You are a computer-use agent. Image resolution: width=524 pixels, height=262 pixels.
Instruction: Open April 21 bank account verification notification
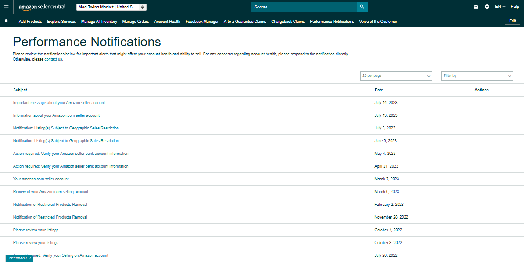[71, 166]
